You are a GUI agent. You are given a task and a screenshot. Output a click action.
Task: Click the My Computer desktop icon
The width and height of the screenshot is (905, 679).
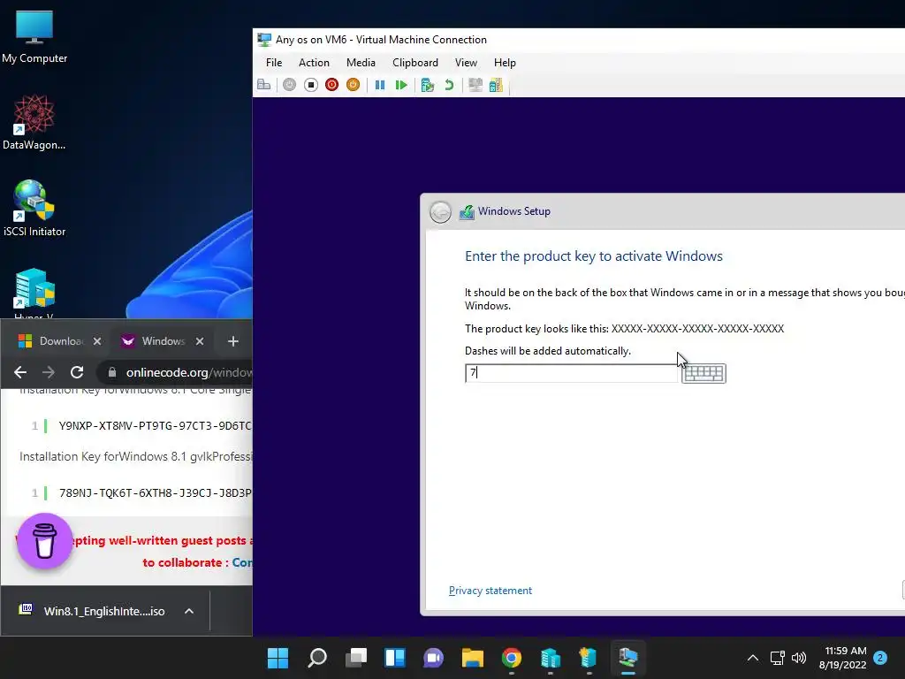[34, 37]
